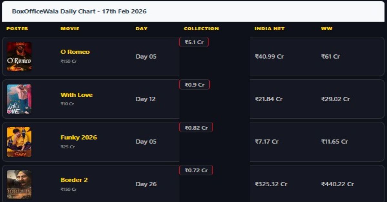Image resolution: width=387 pixels, height=202 pixels.
Task: Sort by the DAY column header
Action: point(141,28)
